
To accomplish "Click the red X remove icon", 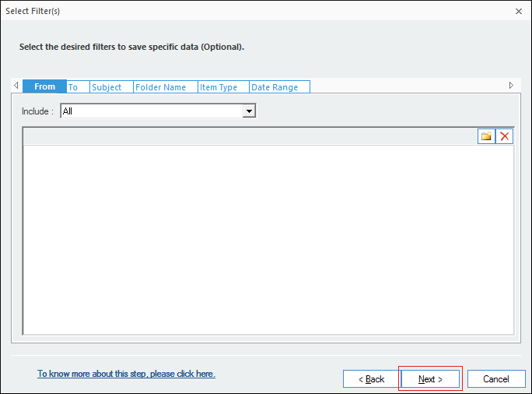I will click(x=505, y=136).
